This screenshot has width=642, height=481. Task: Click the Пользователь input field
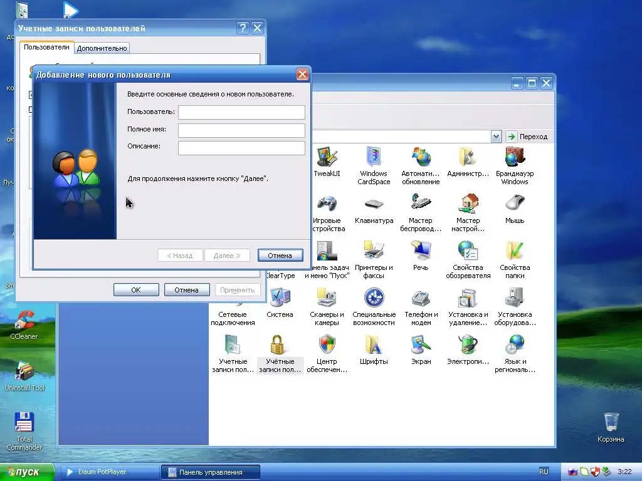[x=241, y=112]
